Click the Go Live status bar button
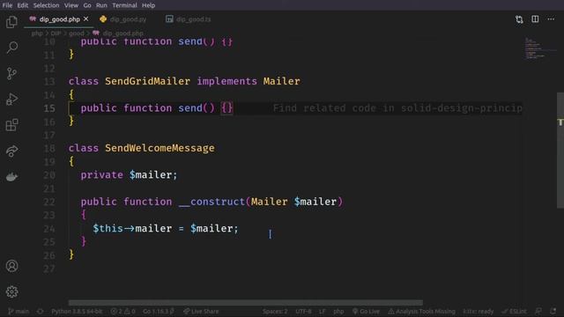Viewport: 564px width, 317px height. [x=366, y=311]
